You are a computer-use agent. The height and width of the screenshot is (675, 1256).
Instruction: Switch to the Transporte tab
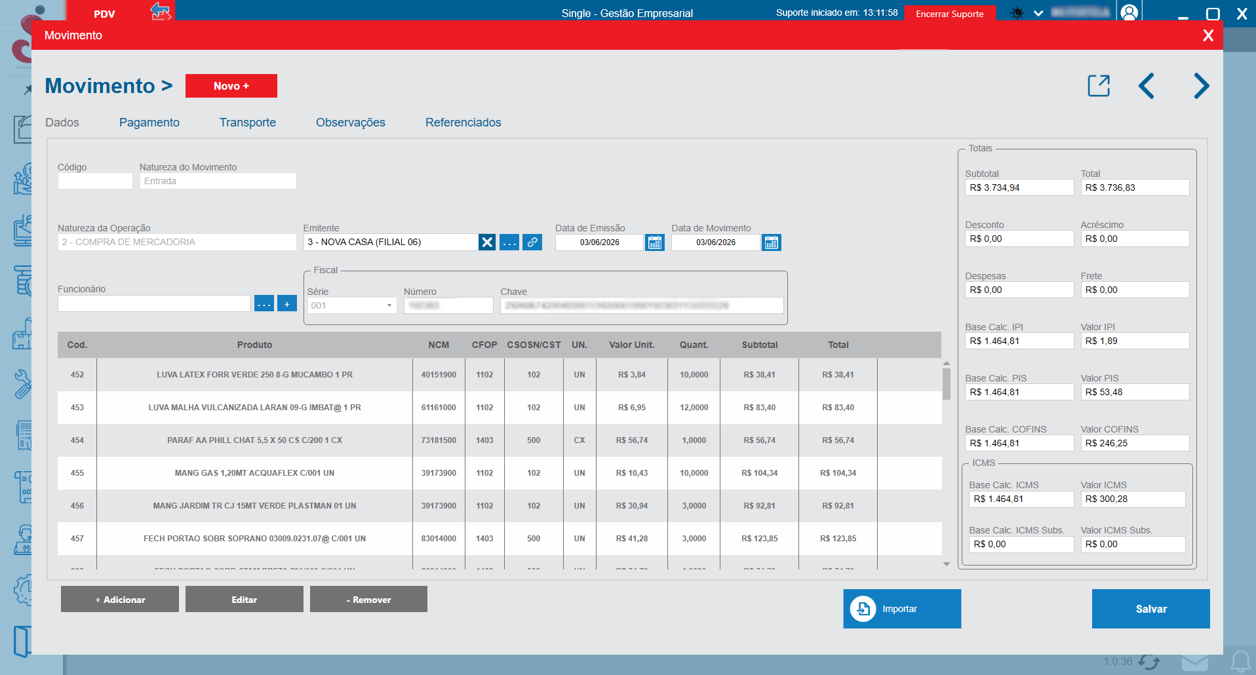248,123
